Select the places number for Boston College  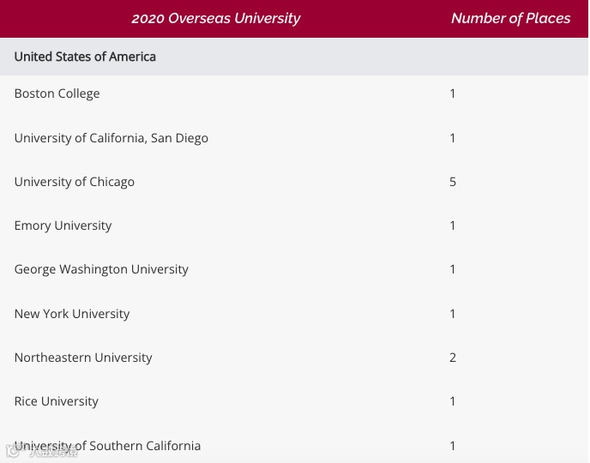coord(453,93)
